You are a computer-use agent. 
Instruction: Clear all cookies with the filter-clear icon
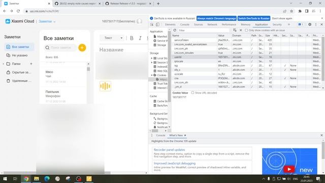pyautogui.click(x=235, y=30)
